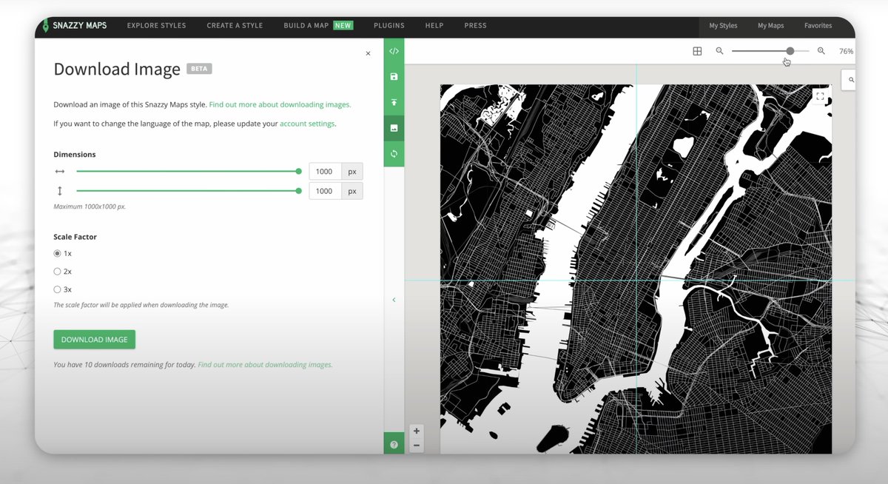Open the help question mark icon
The image size is (888, 484).
coord(394,444)
